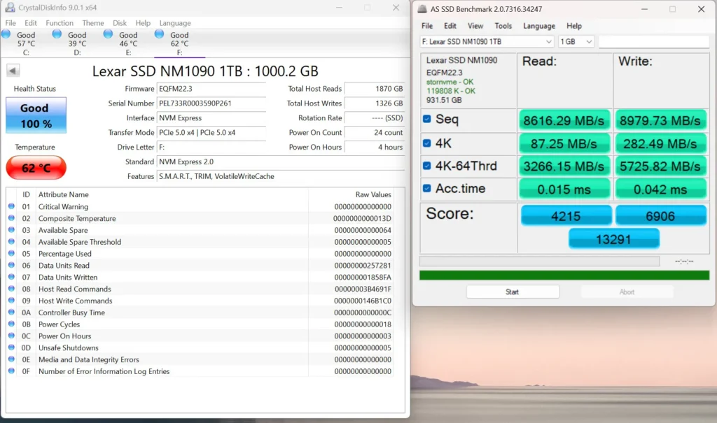Screen dimensions: 717x423
Task: Select drive F: status orb
Action: pyautogui.click(x=159, y=34)
